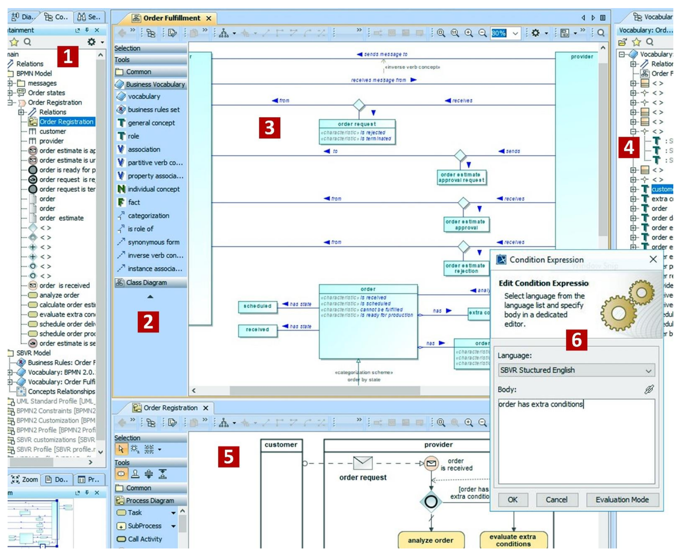Image resolution: width=680 pixels, height=556 pixels.
Task: Collapse the Business Vocabulary palette group
Action: (155, 85)
